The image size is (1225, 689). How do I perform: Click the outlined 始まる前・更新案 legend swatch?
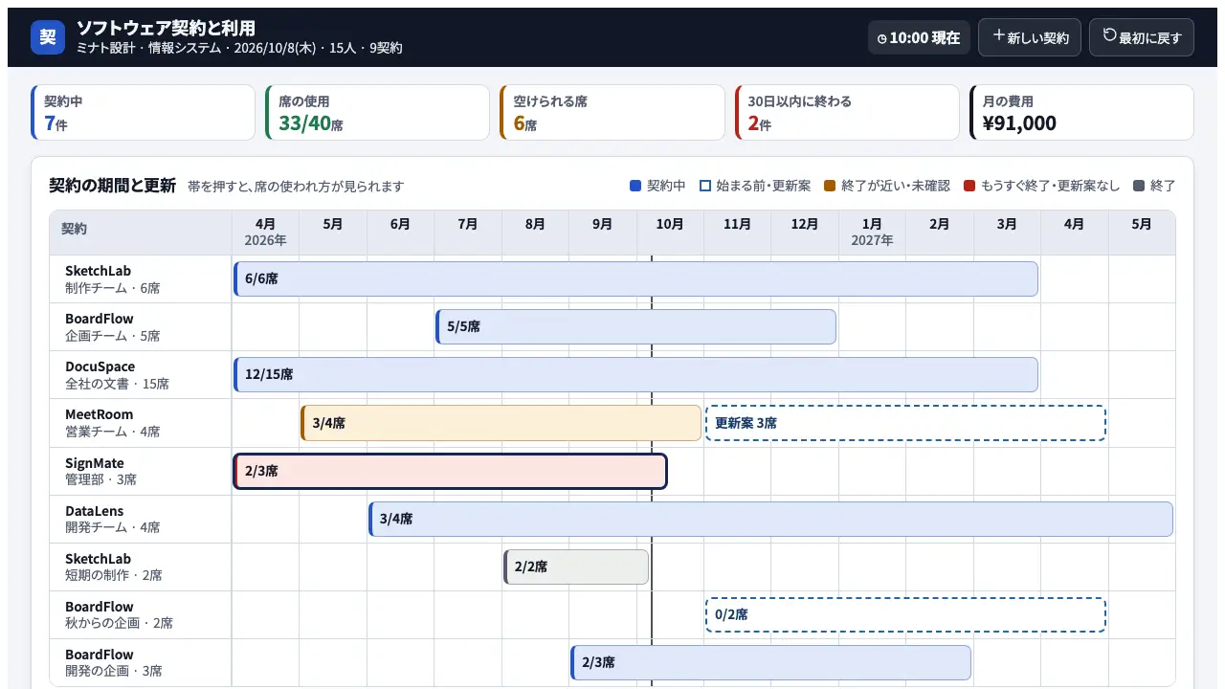(705, 186)
